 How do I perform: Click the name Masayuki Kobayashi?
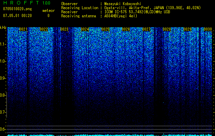[x=123, y=4]
